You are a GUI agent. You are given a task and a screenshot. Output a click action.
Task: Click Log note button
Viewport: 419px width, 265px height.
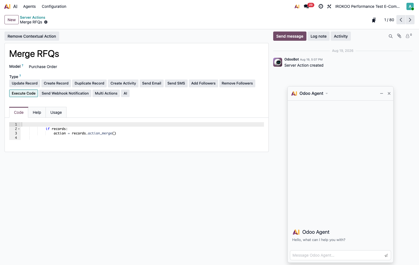(x=318, y=36)
